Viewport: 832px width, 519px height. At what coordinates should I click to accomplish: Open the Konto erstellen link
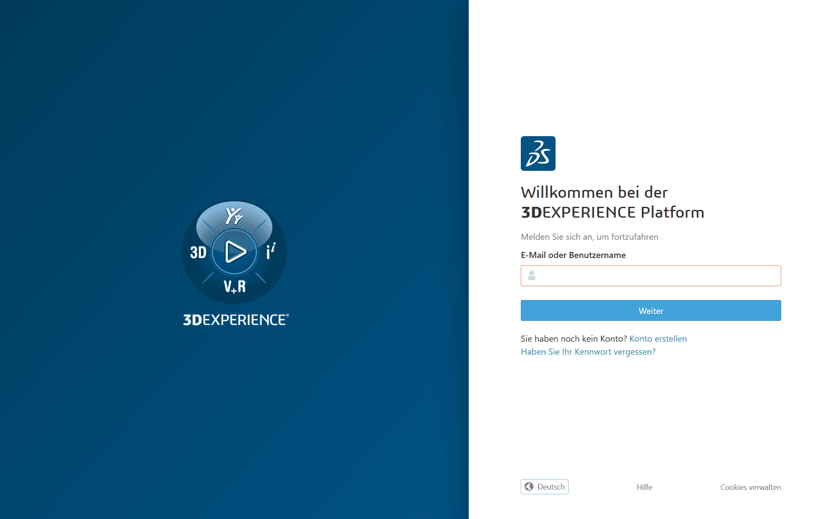(x=658, y=339)
